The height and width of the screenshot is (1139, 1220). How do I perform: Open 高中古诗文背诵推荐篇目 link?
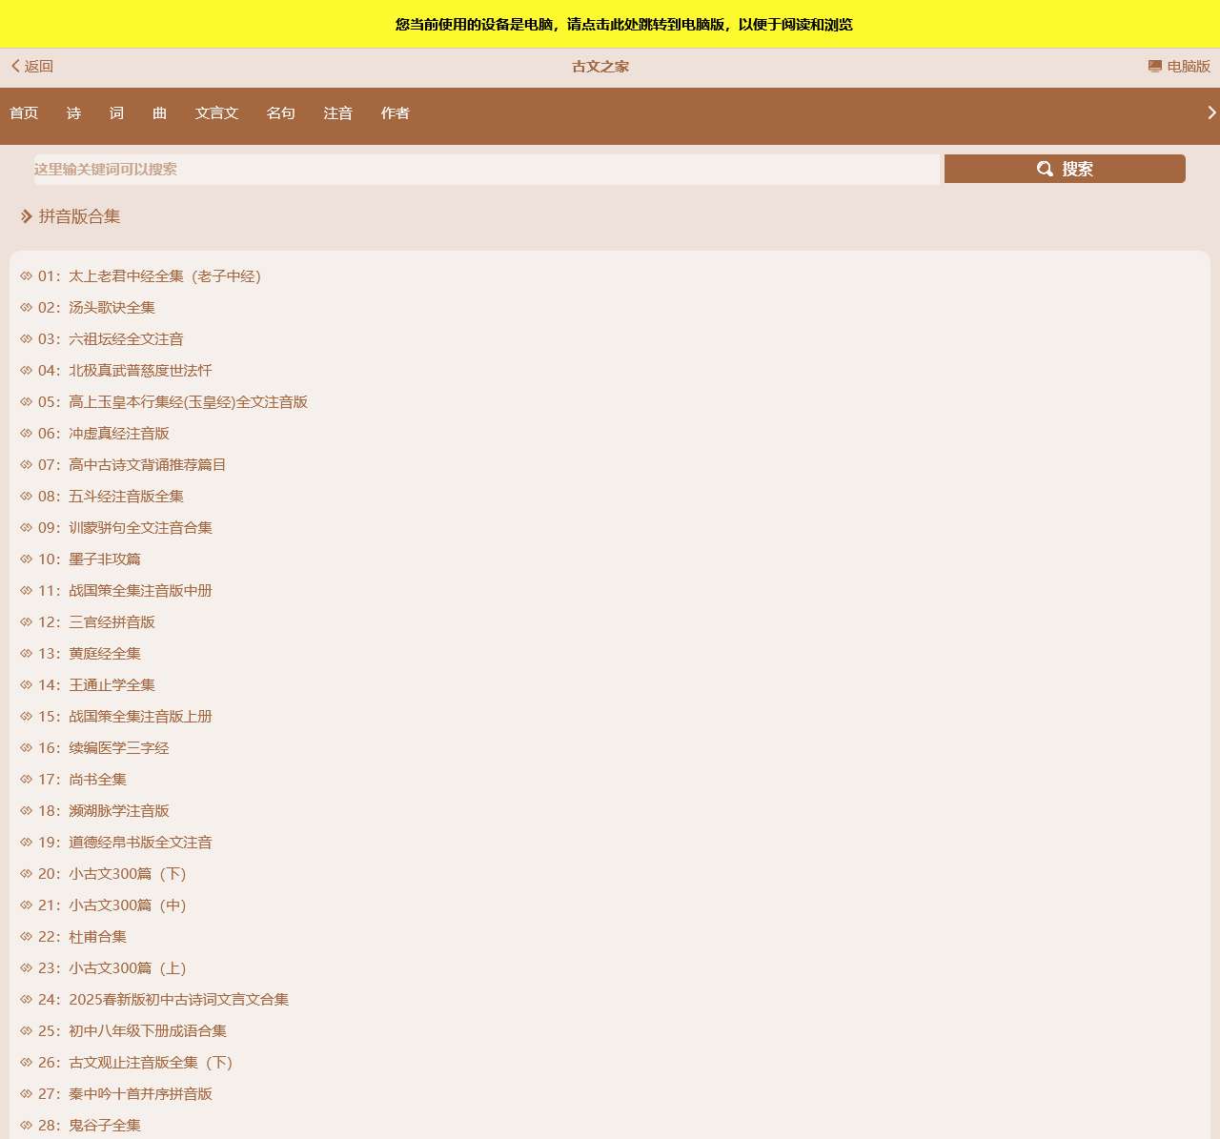click(148, 464)
